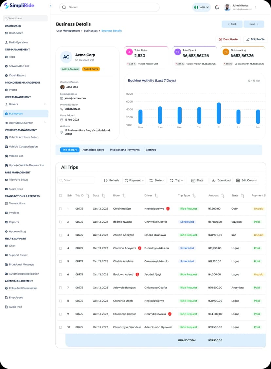The height and width of the screenshot is (369, 271).
Task: Click the Deactivate button
Action: [x=228, y=39]
